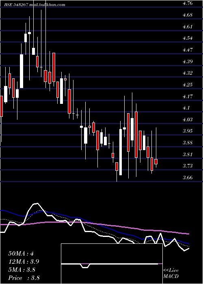Screen dimensions: 203x284
Task: Click the '50MA : 4' indicator text
Action: click(21, 254)
